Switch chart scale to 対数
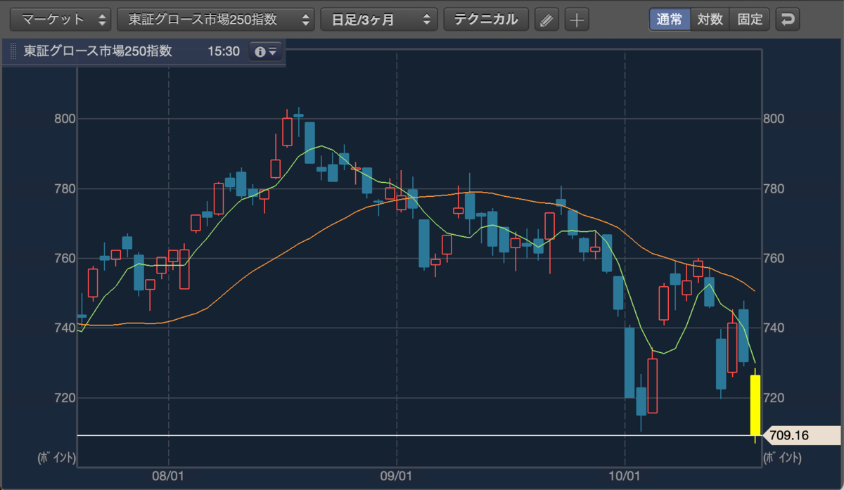The height and width of the screenshot is (490, 844). click(710, 19)
